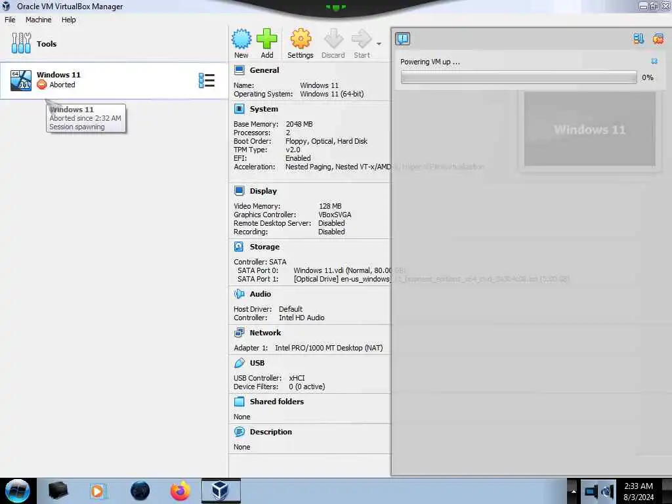Screen dimensions: 672x504
Task: Open the Help menu
Action: (68, 20)
